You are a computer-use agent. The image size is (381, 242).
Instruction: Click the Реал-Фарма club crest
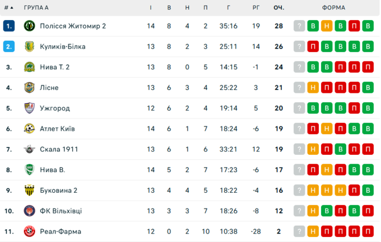coord(30,231)
